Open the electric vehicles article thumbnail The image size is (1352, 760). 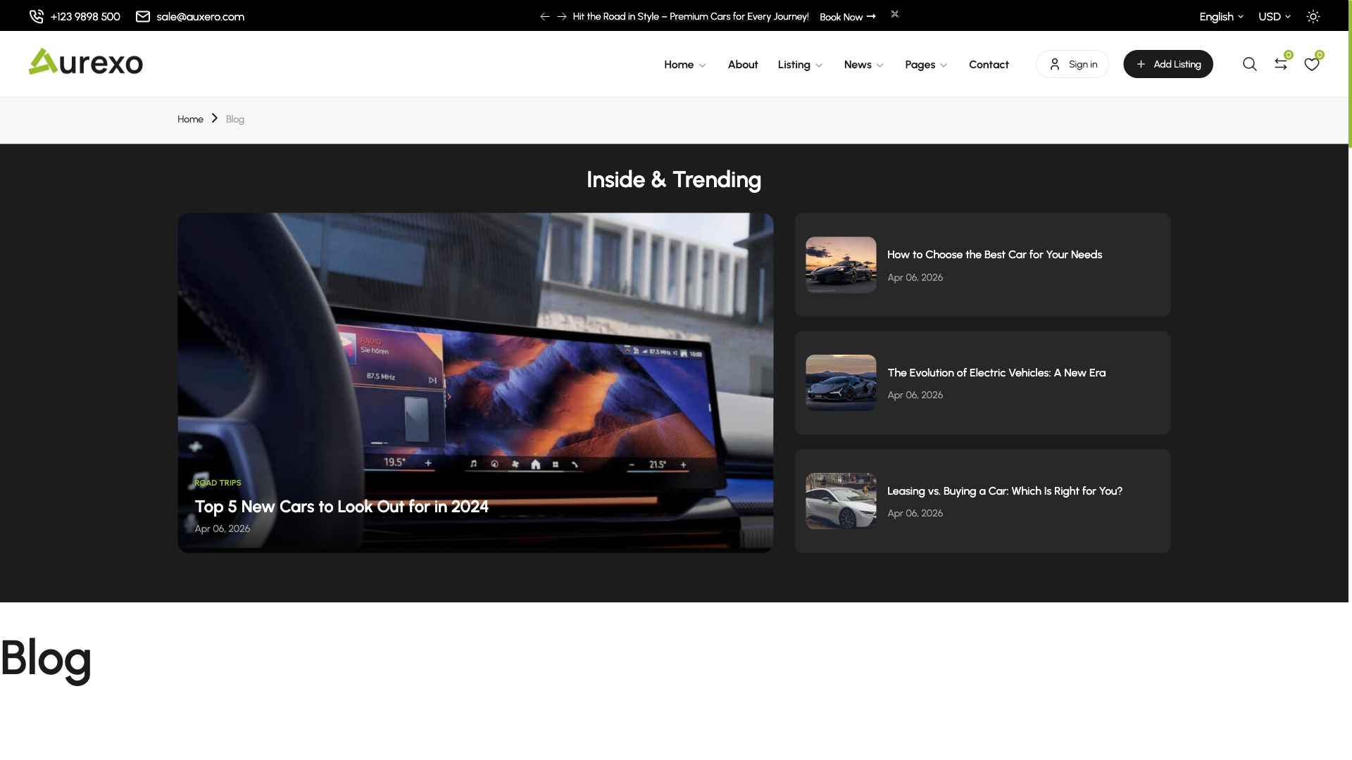tap(840, 383)
